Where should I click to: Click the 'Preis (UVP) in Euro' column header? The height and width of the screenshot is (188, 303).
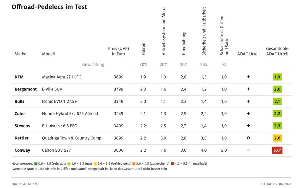(x=118, y=51)
